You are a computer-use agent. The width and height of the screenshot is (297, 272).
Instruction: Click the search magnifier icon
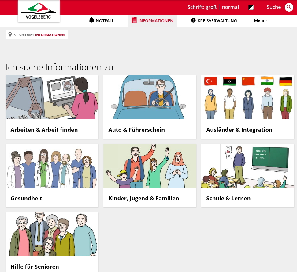click(x=289, y=7)
